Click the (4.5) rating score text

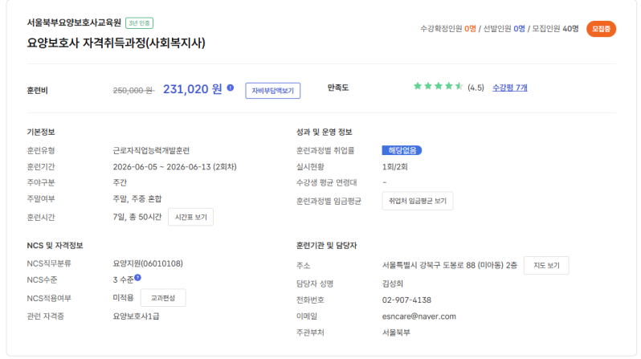click(x=476, y=88)
